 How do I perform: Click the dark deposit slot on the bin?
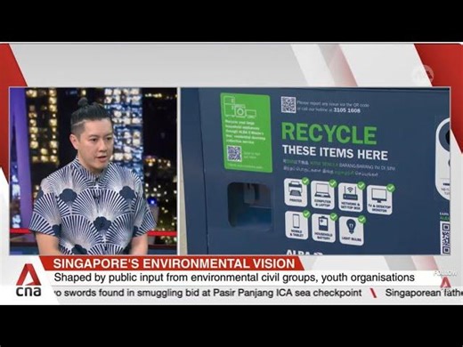[249, 206]
